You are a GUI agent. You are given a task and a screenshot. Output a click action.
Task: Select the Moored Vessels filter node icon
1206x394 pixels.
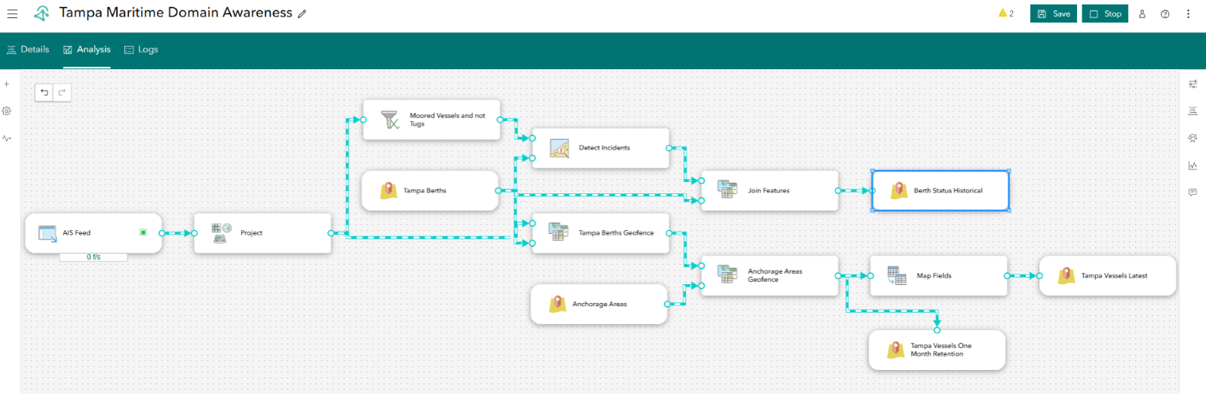(x=390, y=120)
